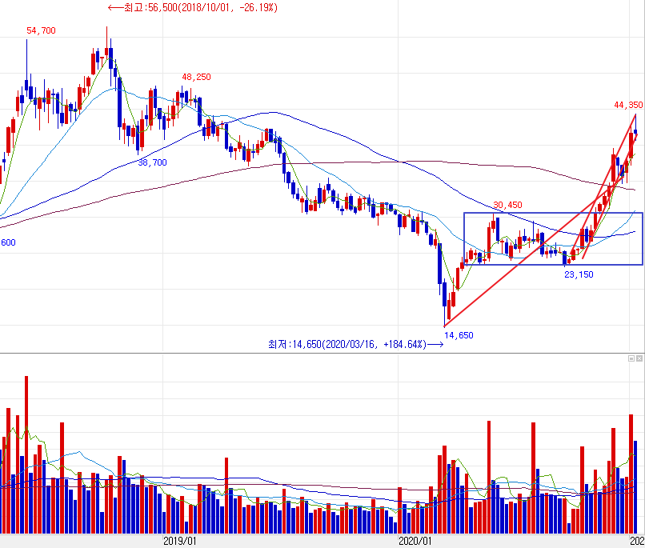Click the 2019/01 date axis label
The width and height of the screenshot is (645, 548).
pos(180,541)
